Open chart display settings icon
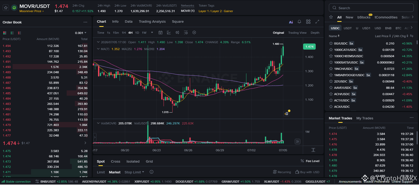Image resolution: width=419 pixels, height=185 pixels. pyautogui.click(x=186, y=33)
